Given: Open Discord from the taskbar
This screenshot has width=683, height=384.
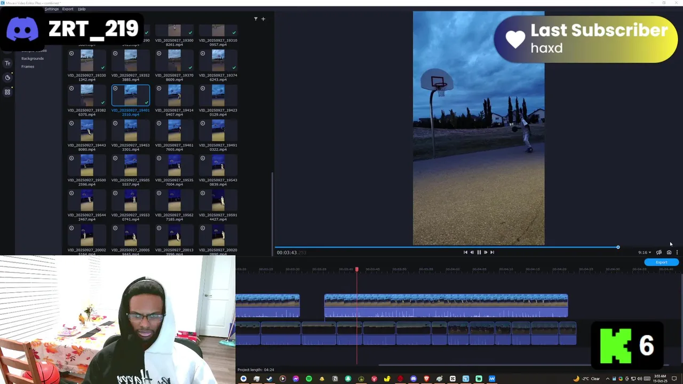Looking at the screenshot, I should [x=414, y=379].
